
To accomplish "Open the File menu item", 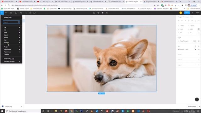I will click(11, 27).
